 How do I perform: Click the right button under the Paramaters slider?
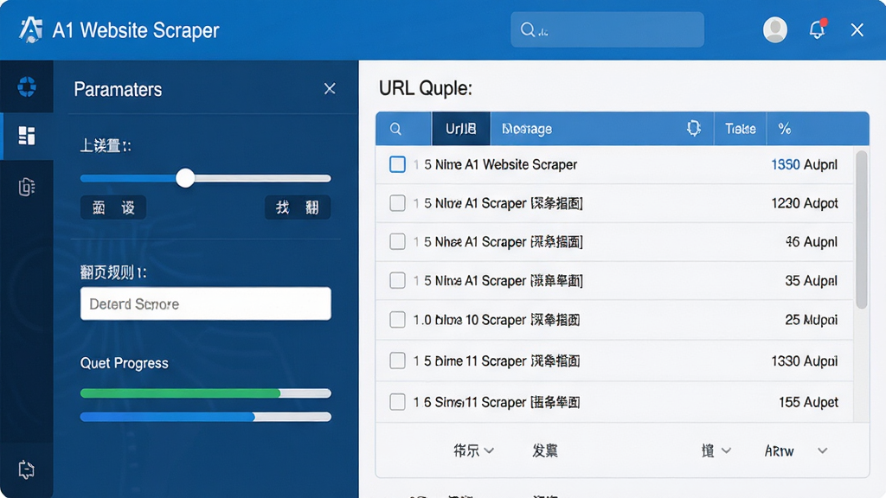click(x=298, y=207)
